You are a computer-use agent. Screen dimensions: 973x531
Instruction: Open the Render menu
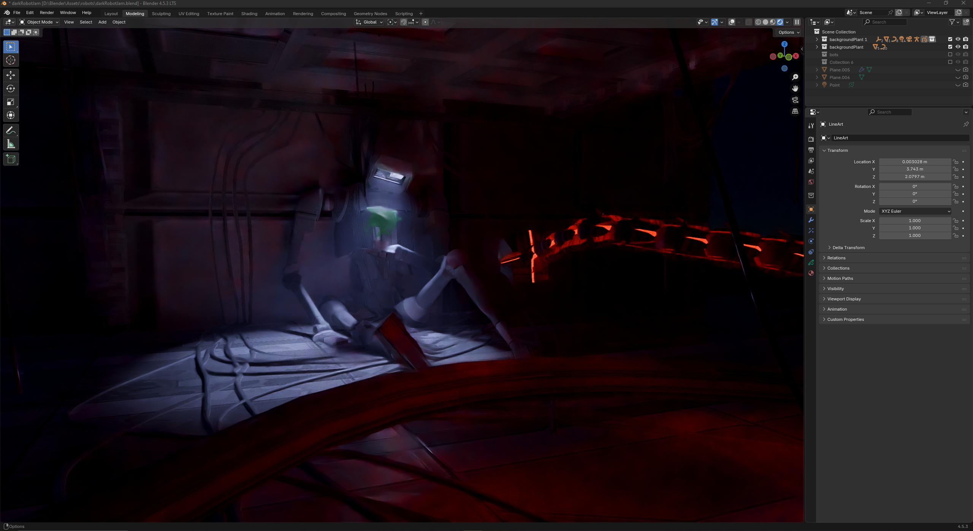[47, 13]
